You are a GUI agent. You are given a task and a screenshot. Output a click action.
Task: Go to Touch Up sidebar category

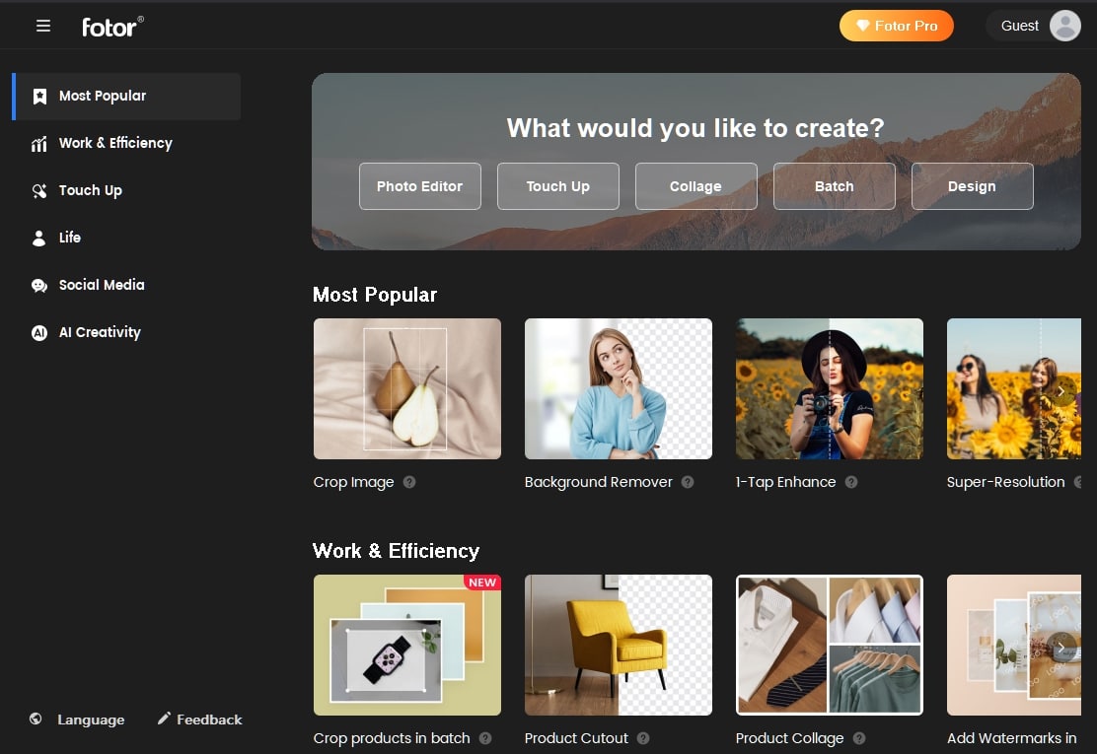pyautogui.click(x=127, y=191)
